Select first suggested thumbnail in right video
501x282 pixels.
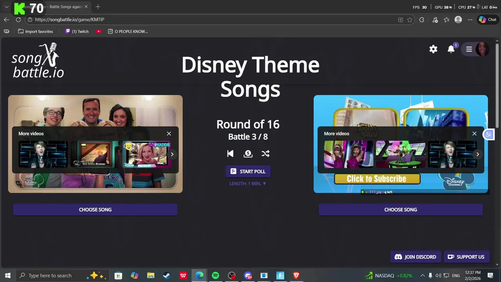348,154
